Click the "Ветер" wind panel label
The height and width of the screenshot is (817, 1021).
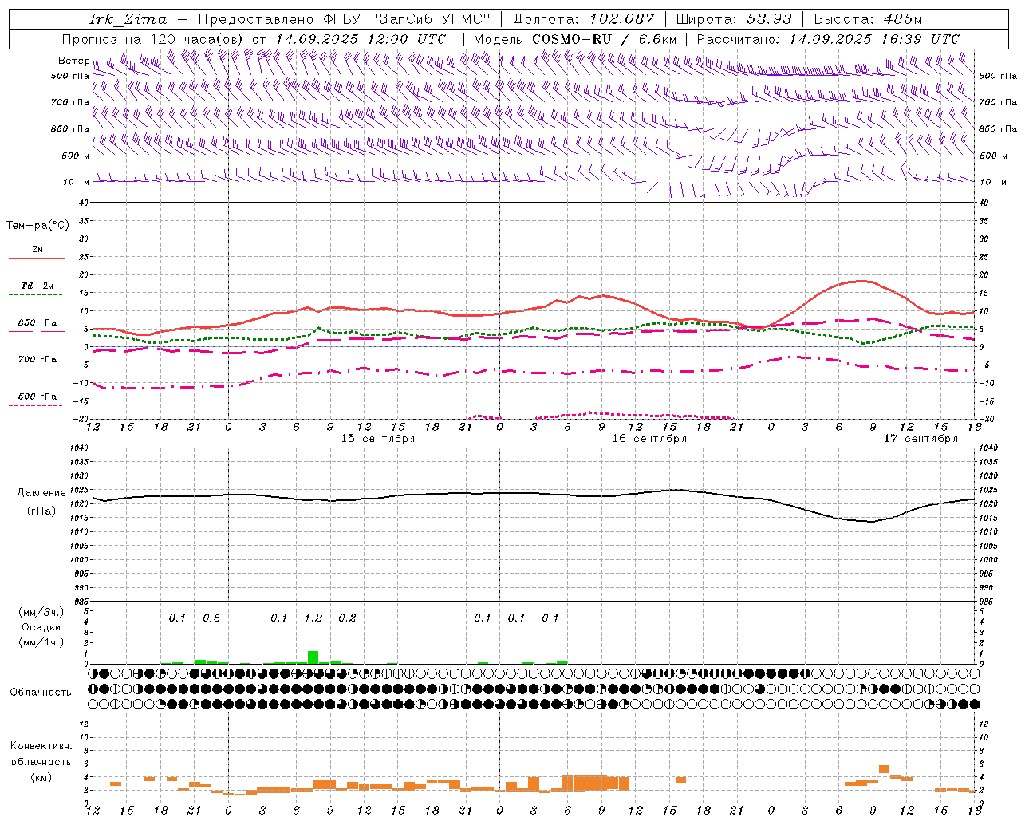pos(73,61)
